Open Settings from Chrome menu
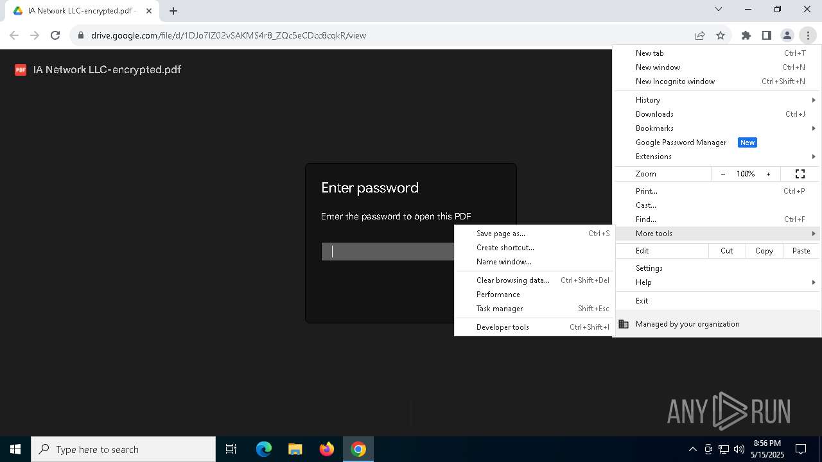This screenshot has height=462, width=822. pos(717,268)
